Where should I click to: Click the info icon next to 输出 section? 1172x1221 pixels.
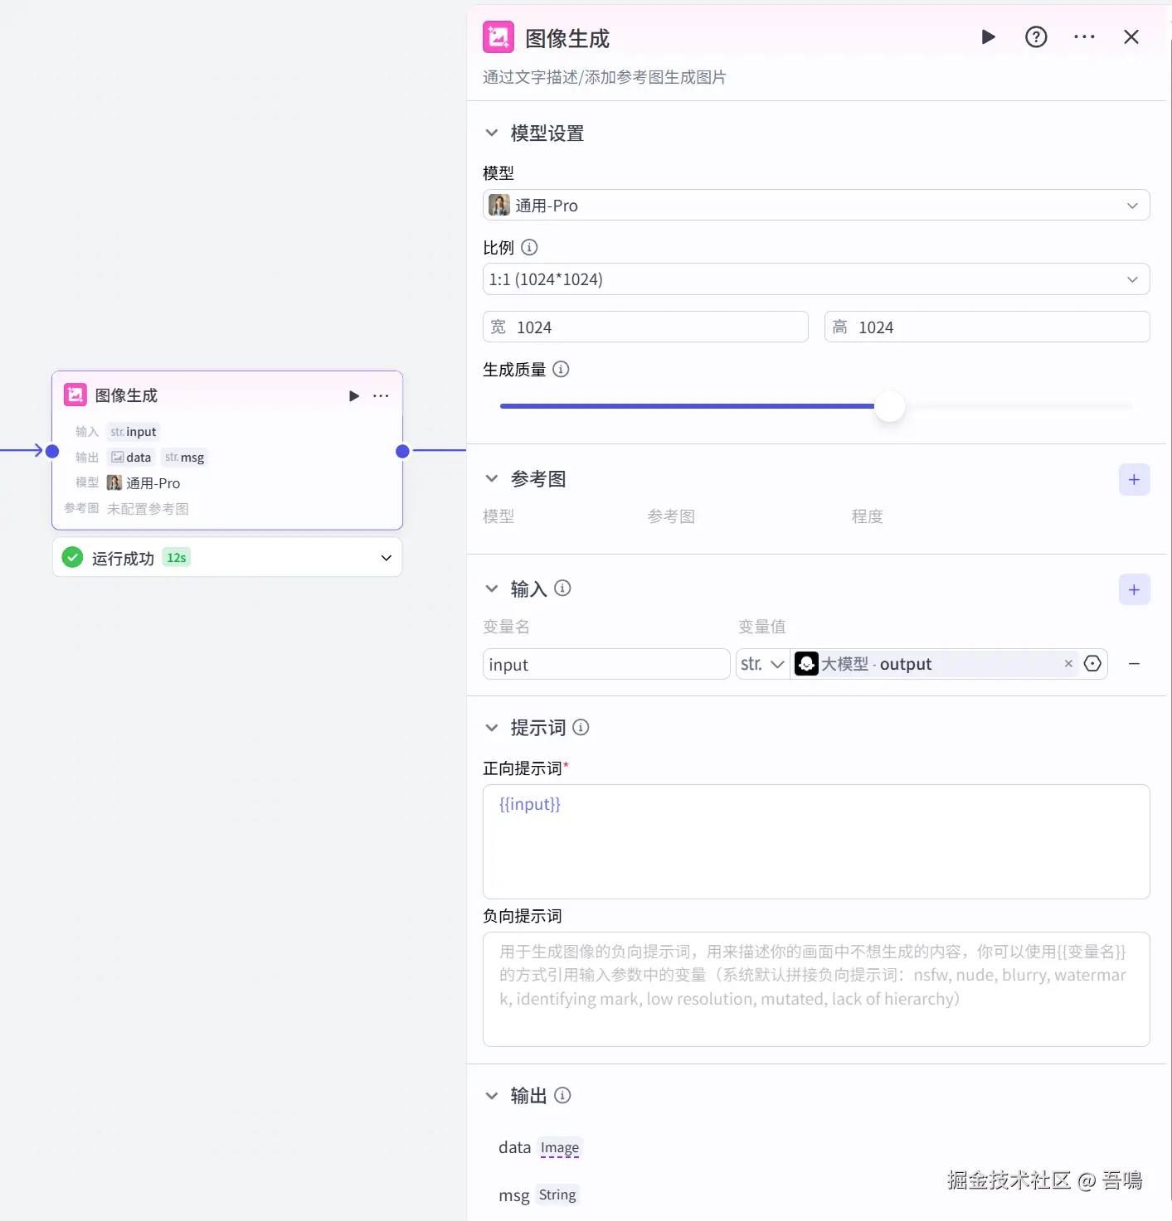tap(562, 1096)
